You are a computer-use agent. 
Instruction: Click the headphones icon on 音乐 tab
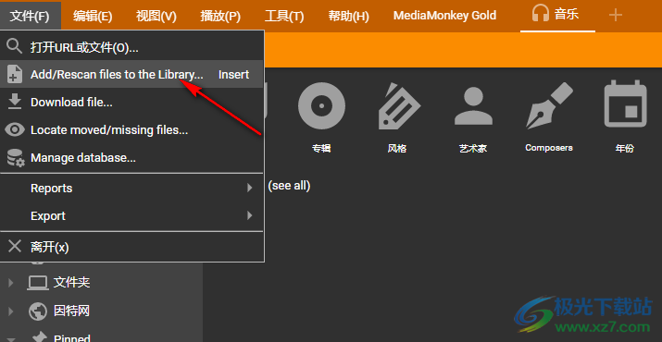point(541,14)
